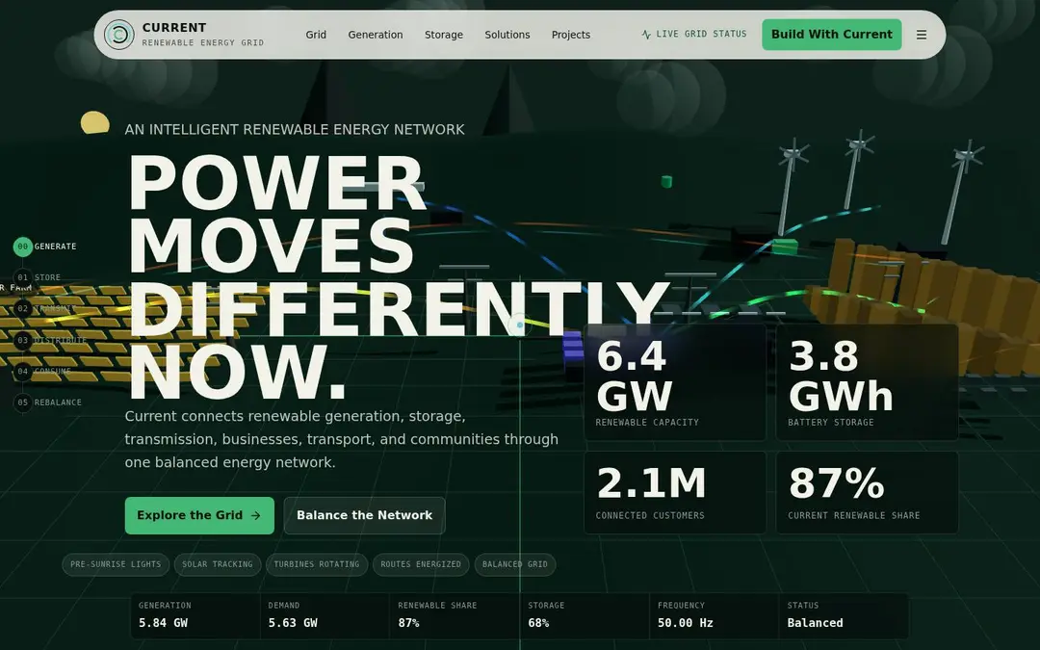
Task: Click the CURRENT Renewable Energy Grid brand text
Action: pos(203,35)
